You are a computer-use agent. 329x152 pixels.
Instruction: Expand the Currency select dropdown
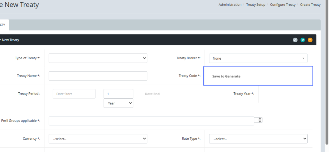click(x=98, y=139)
